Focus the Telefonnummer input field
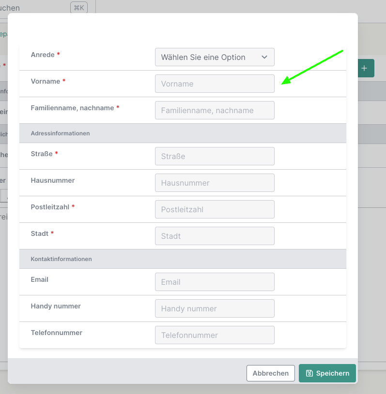This screenshot has height=394, width=386. [x=215, y=335]
